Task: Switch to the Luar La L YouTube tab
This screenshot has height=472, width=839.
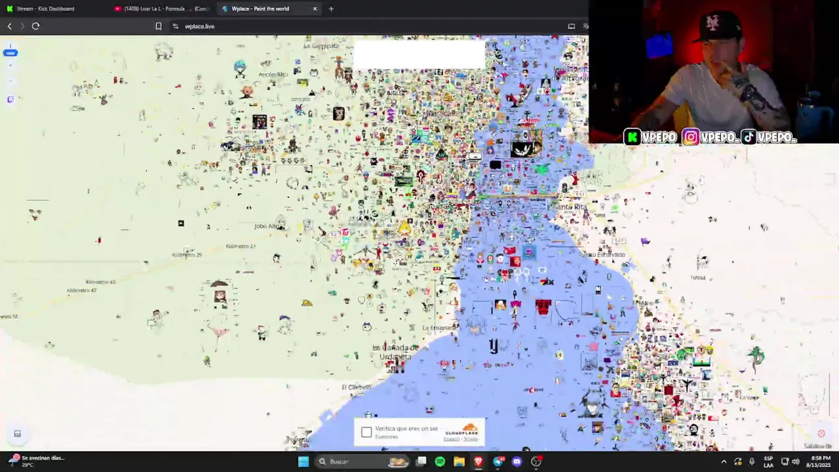Action: coord(161,9)
